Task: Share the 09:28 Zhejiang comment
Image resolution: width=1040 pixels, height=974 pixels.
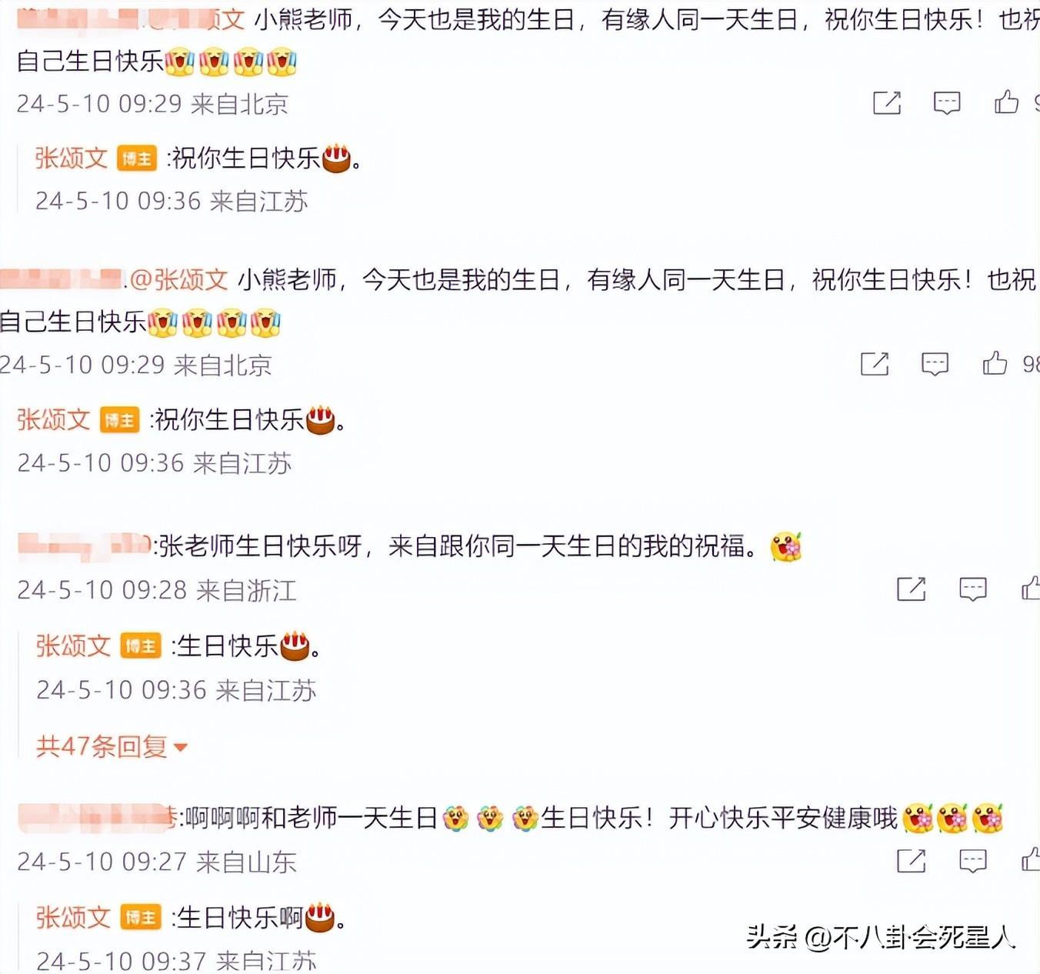Action: tap(911, 589)
